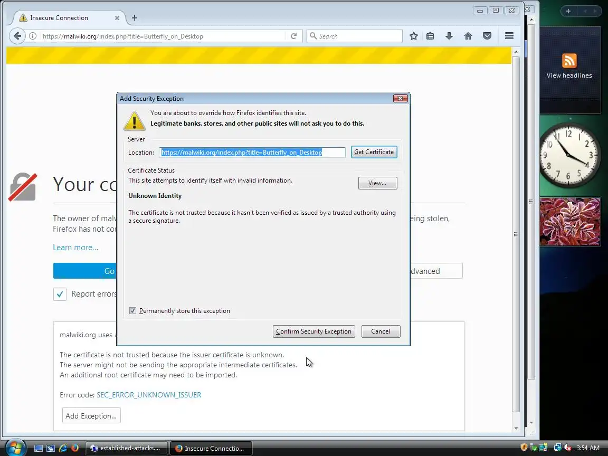This screenshot has height=456, width=608.
Task: Click the Add Exception... button
Action: click(91, 416)
